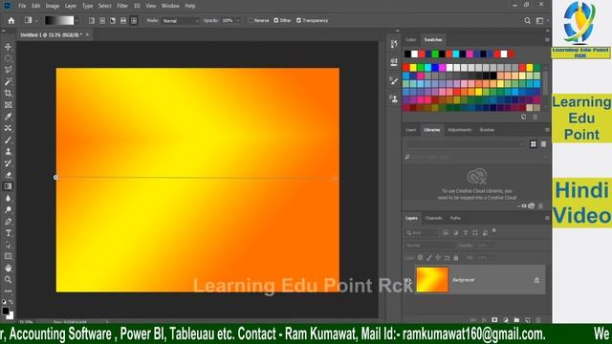Select the Crop tool

(x=8, y=94)
